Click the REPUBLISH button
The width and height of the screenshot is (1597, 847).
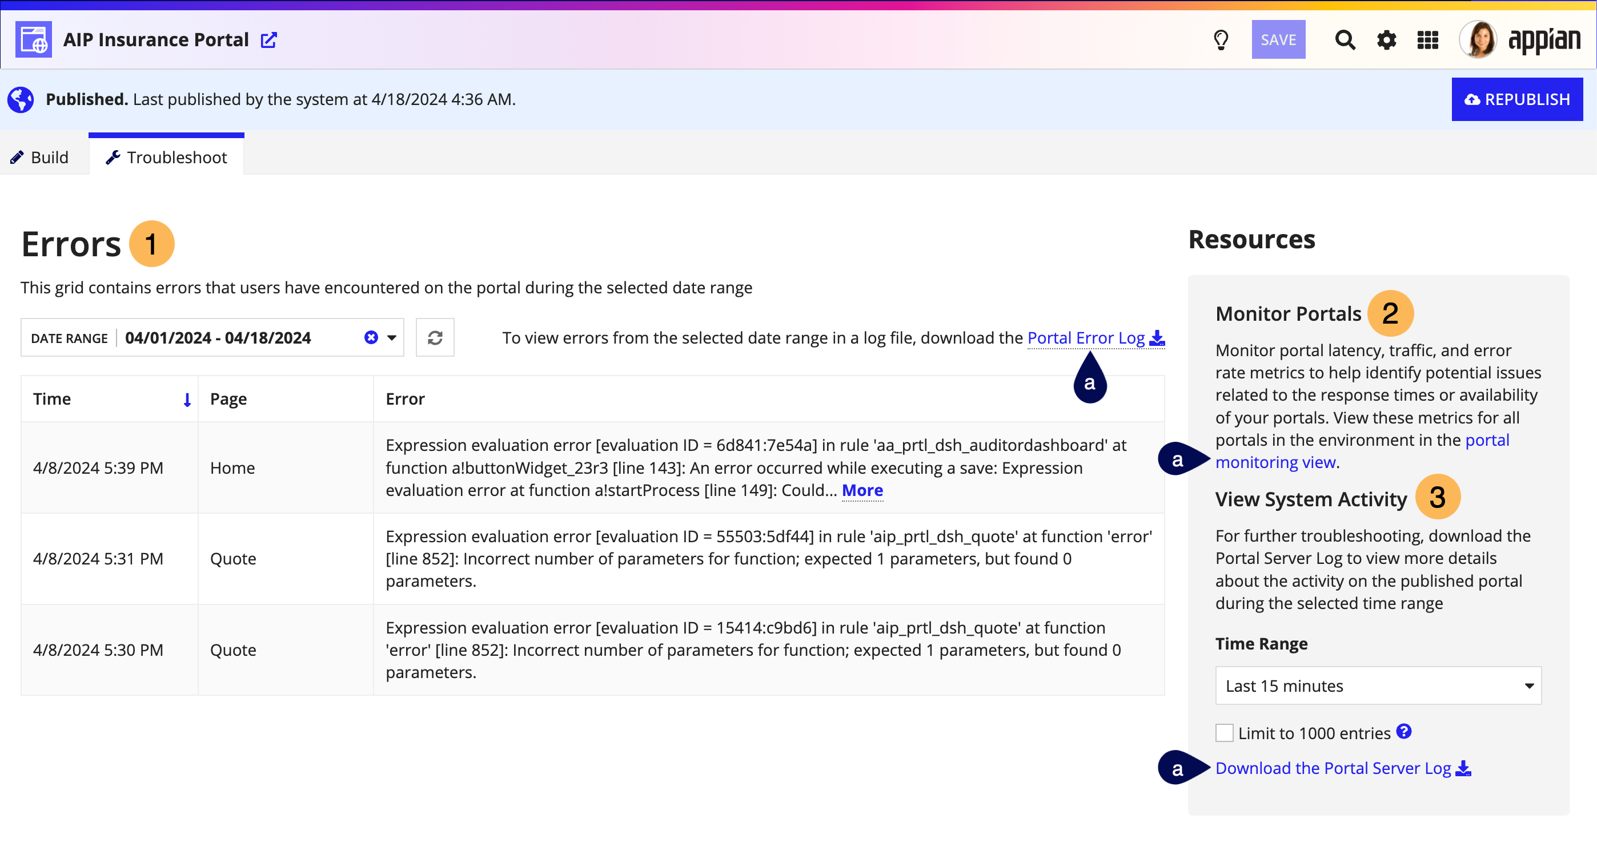(x=1517, y=99)
